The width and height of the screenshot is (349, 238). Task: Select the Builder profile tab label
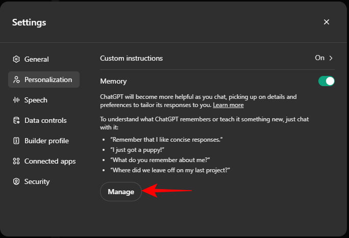[x=46, y=141]
